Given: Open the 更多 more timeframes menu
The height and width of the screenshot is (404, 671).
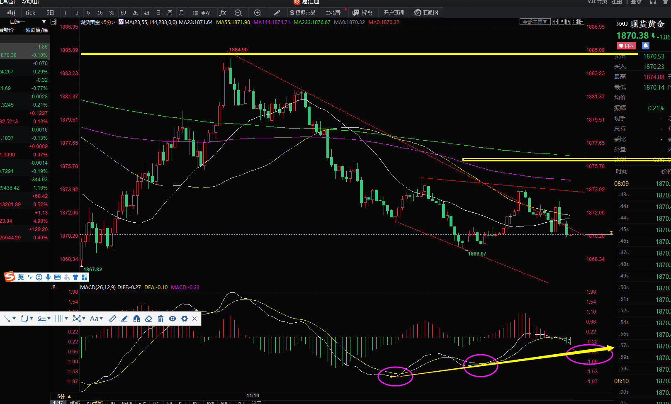Looking at the screenshot, I should click(x=202, y=13).
